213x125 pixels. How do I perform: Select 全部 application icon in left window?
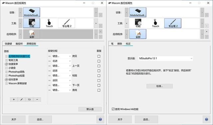click(32, 34)
